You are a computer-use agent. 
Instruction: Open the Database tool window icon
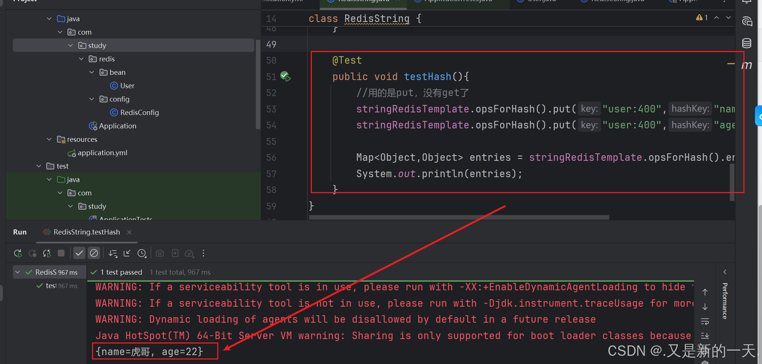tap(746, 43)
